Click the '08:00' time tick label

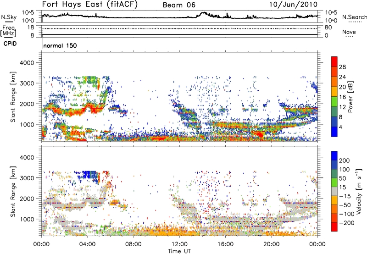(133, 244)
